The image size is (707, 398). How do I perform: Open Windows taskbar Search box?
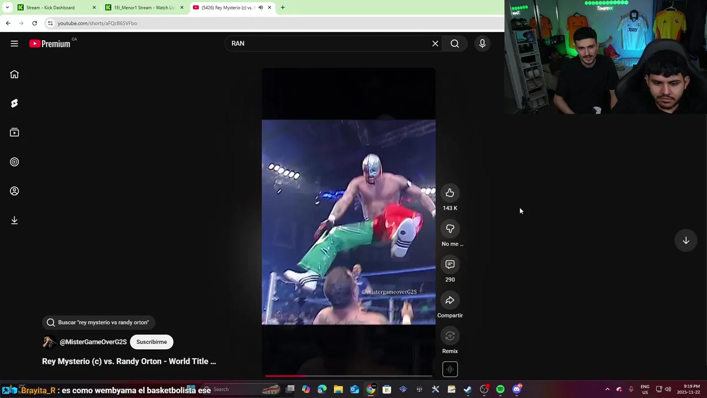(240, 389)
